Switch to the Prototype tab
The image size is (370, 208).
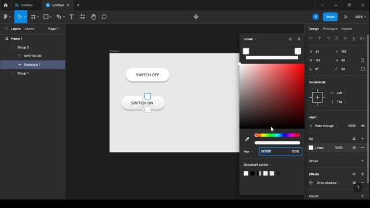330,29
